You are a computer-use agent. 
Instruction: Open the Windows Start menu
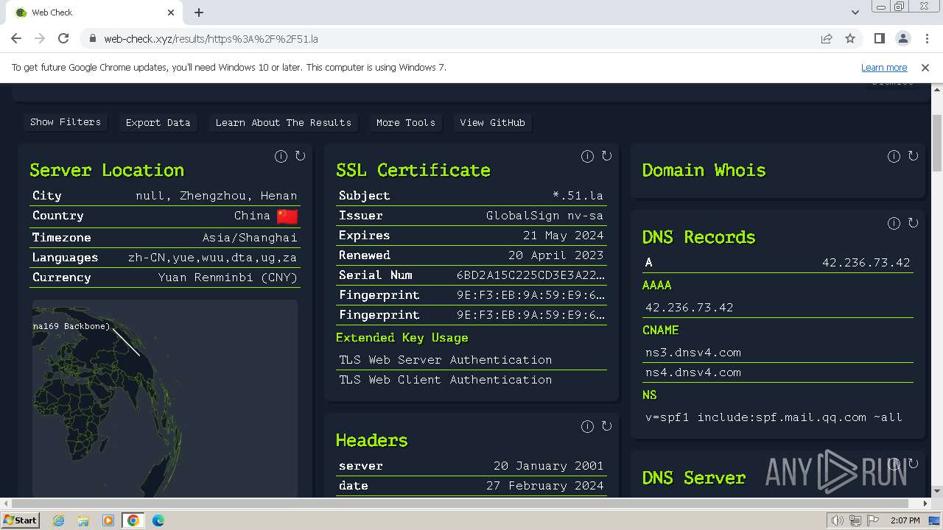[x=20, y=520]
